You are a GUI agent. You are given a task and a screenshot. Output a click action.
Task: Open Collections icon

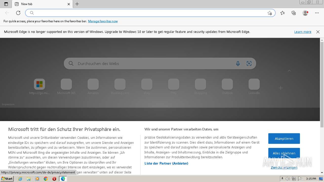point(294,13)
